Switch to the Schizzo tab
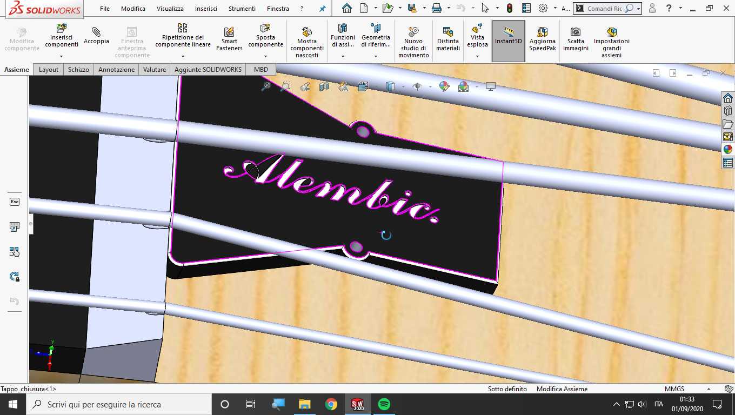The width and height of the screenshot is (735, 415). coord(78,70)
